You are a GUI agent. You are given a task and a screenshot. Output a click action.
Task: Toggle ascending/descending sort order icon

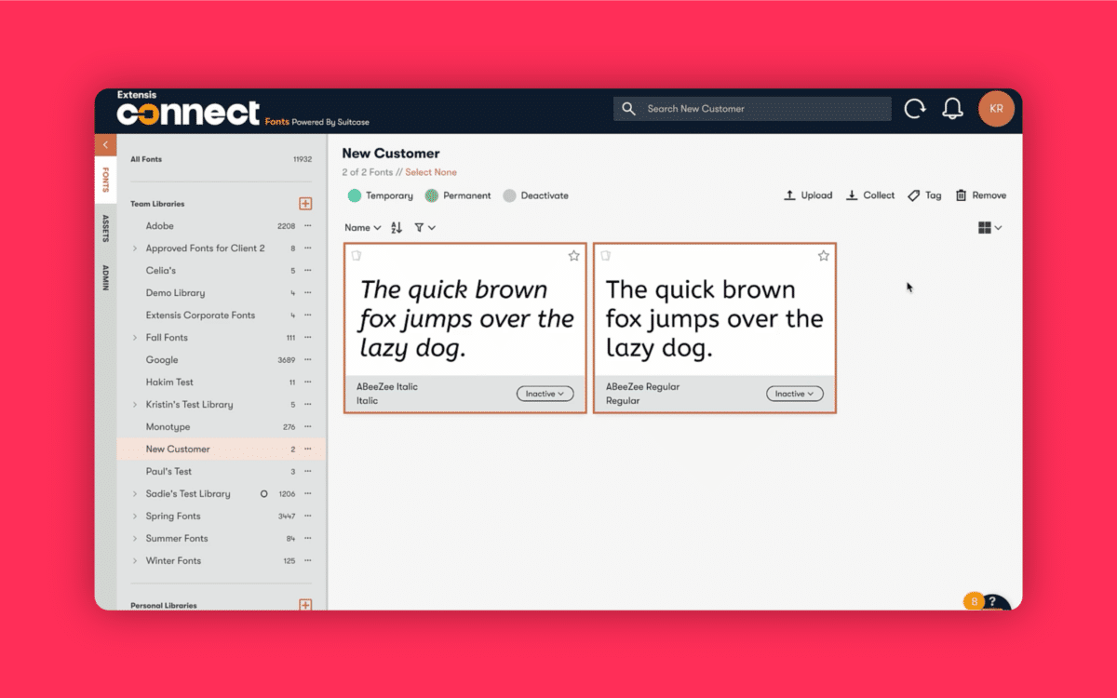397,227
